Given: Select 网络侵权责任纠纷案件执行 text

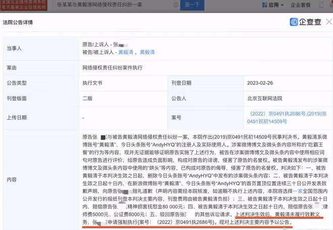Looking at the screenshot, I should [x=113, y=68].
